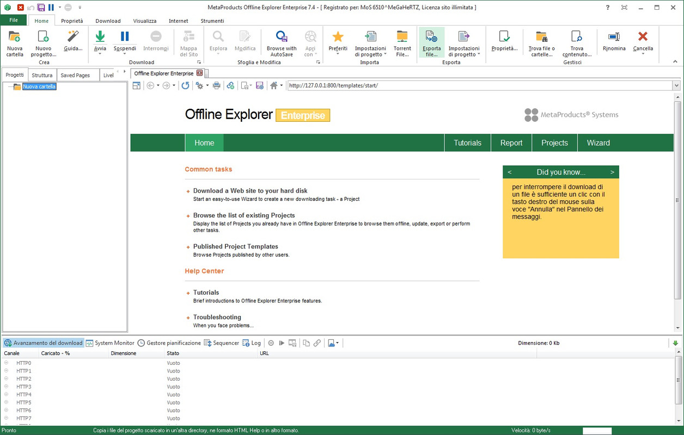The height and width of the screenshot is (435, 684).
Task: Click the Torrent File button
Action: click(x=402, y=43)
